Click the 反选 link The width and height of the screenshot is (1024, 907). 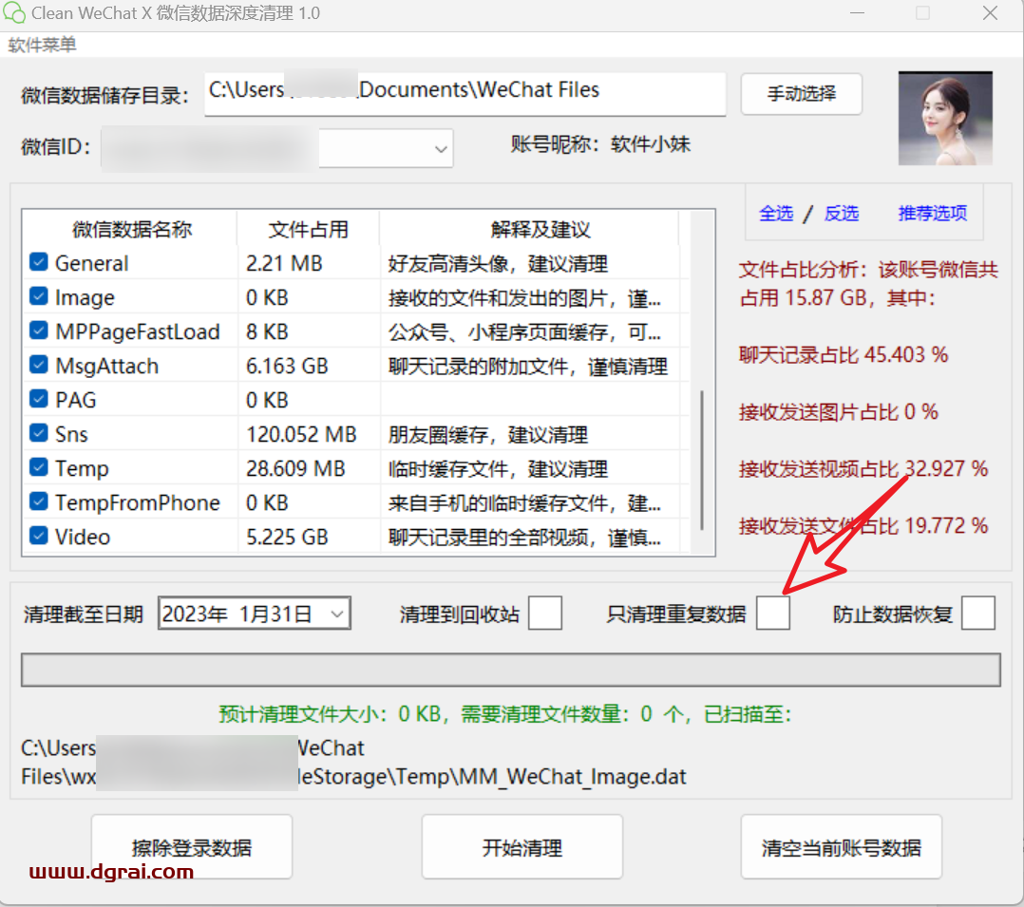point(841,214)
